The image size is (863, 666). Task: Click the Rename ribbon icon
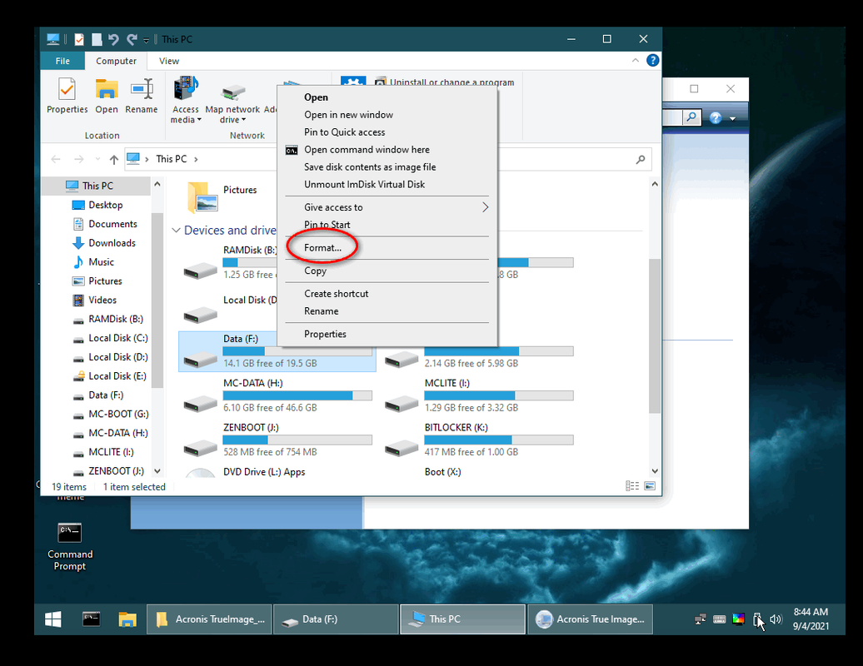[x=142, y=96]
